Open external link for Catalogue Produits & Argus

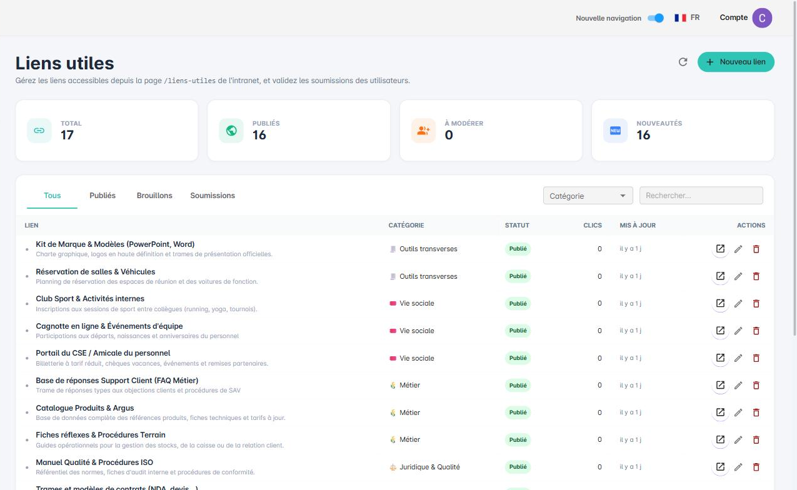[720, 412]
